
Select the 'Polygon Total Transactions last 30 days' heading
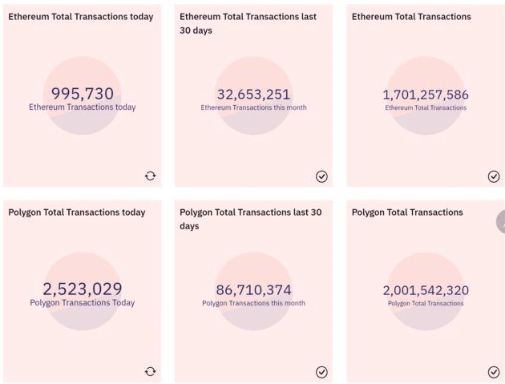click(x=250, y=219)
